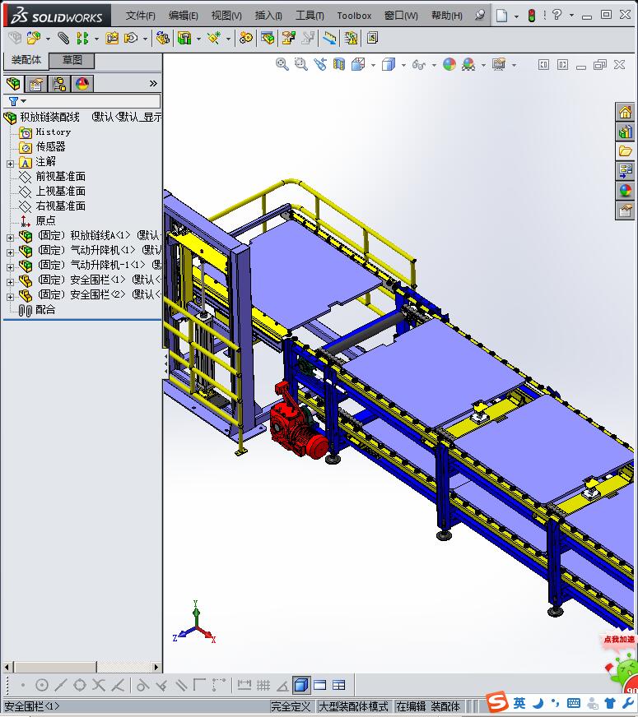Viewport: 638px width, 717px height.
Task: Click the Zoom to Fit magnifier
Action: pos(282,64)
